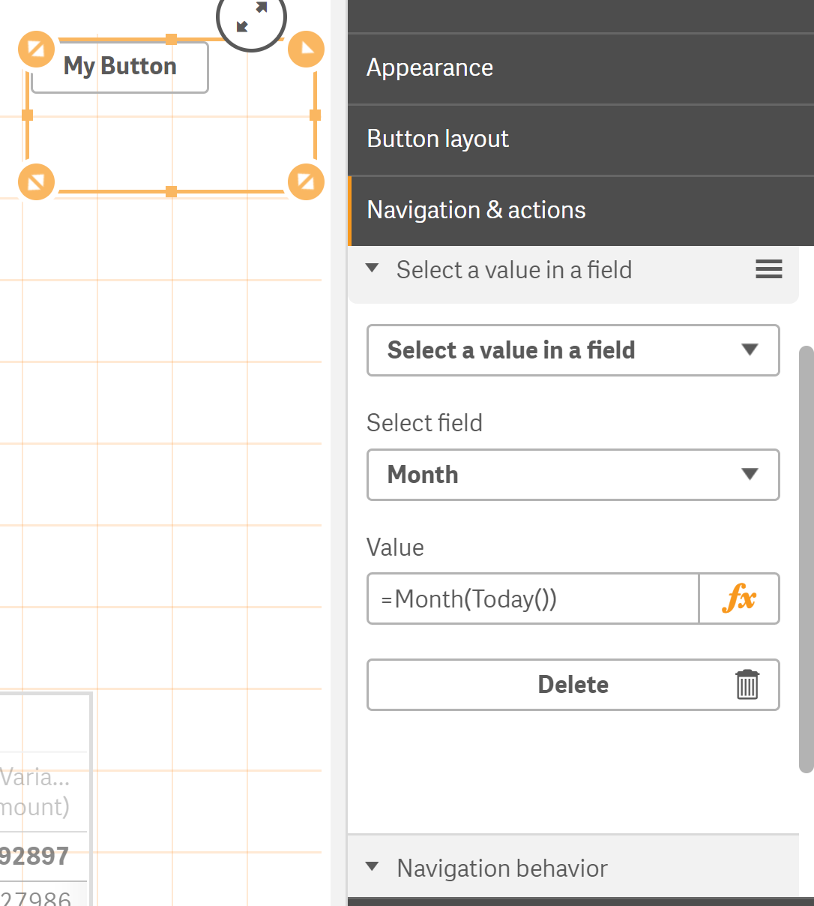Click bottom-left resize handle of button object
This screenshot has height=906, width=814.
point(36,182)
